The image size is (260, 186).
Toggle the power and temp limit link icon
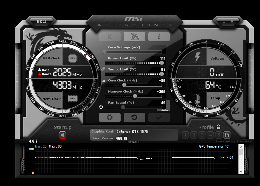point(103,69)
